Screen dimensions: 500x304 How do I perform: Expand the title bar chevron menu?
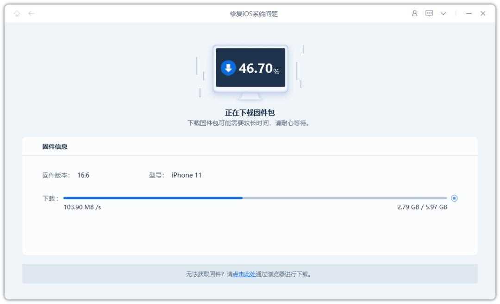(x=443, y=14)
